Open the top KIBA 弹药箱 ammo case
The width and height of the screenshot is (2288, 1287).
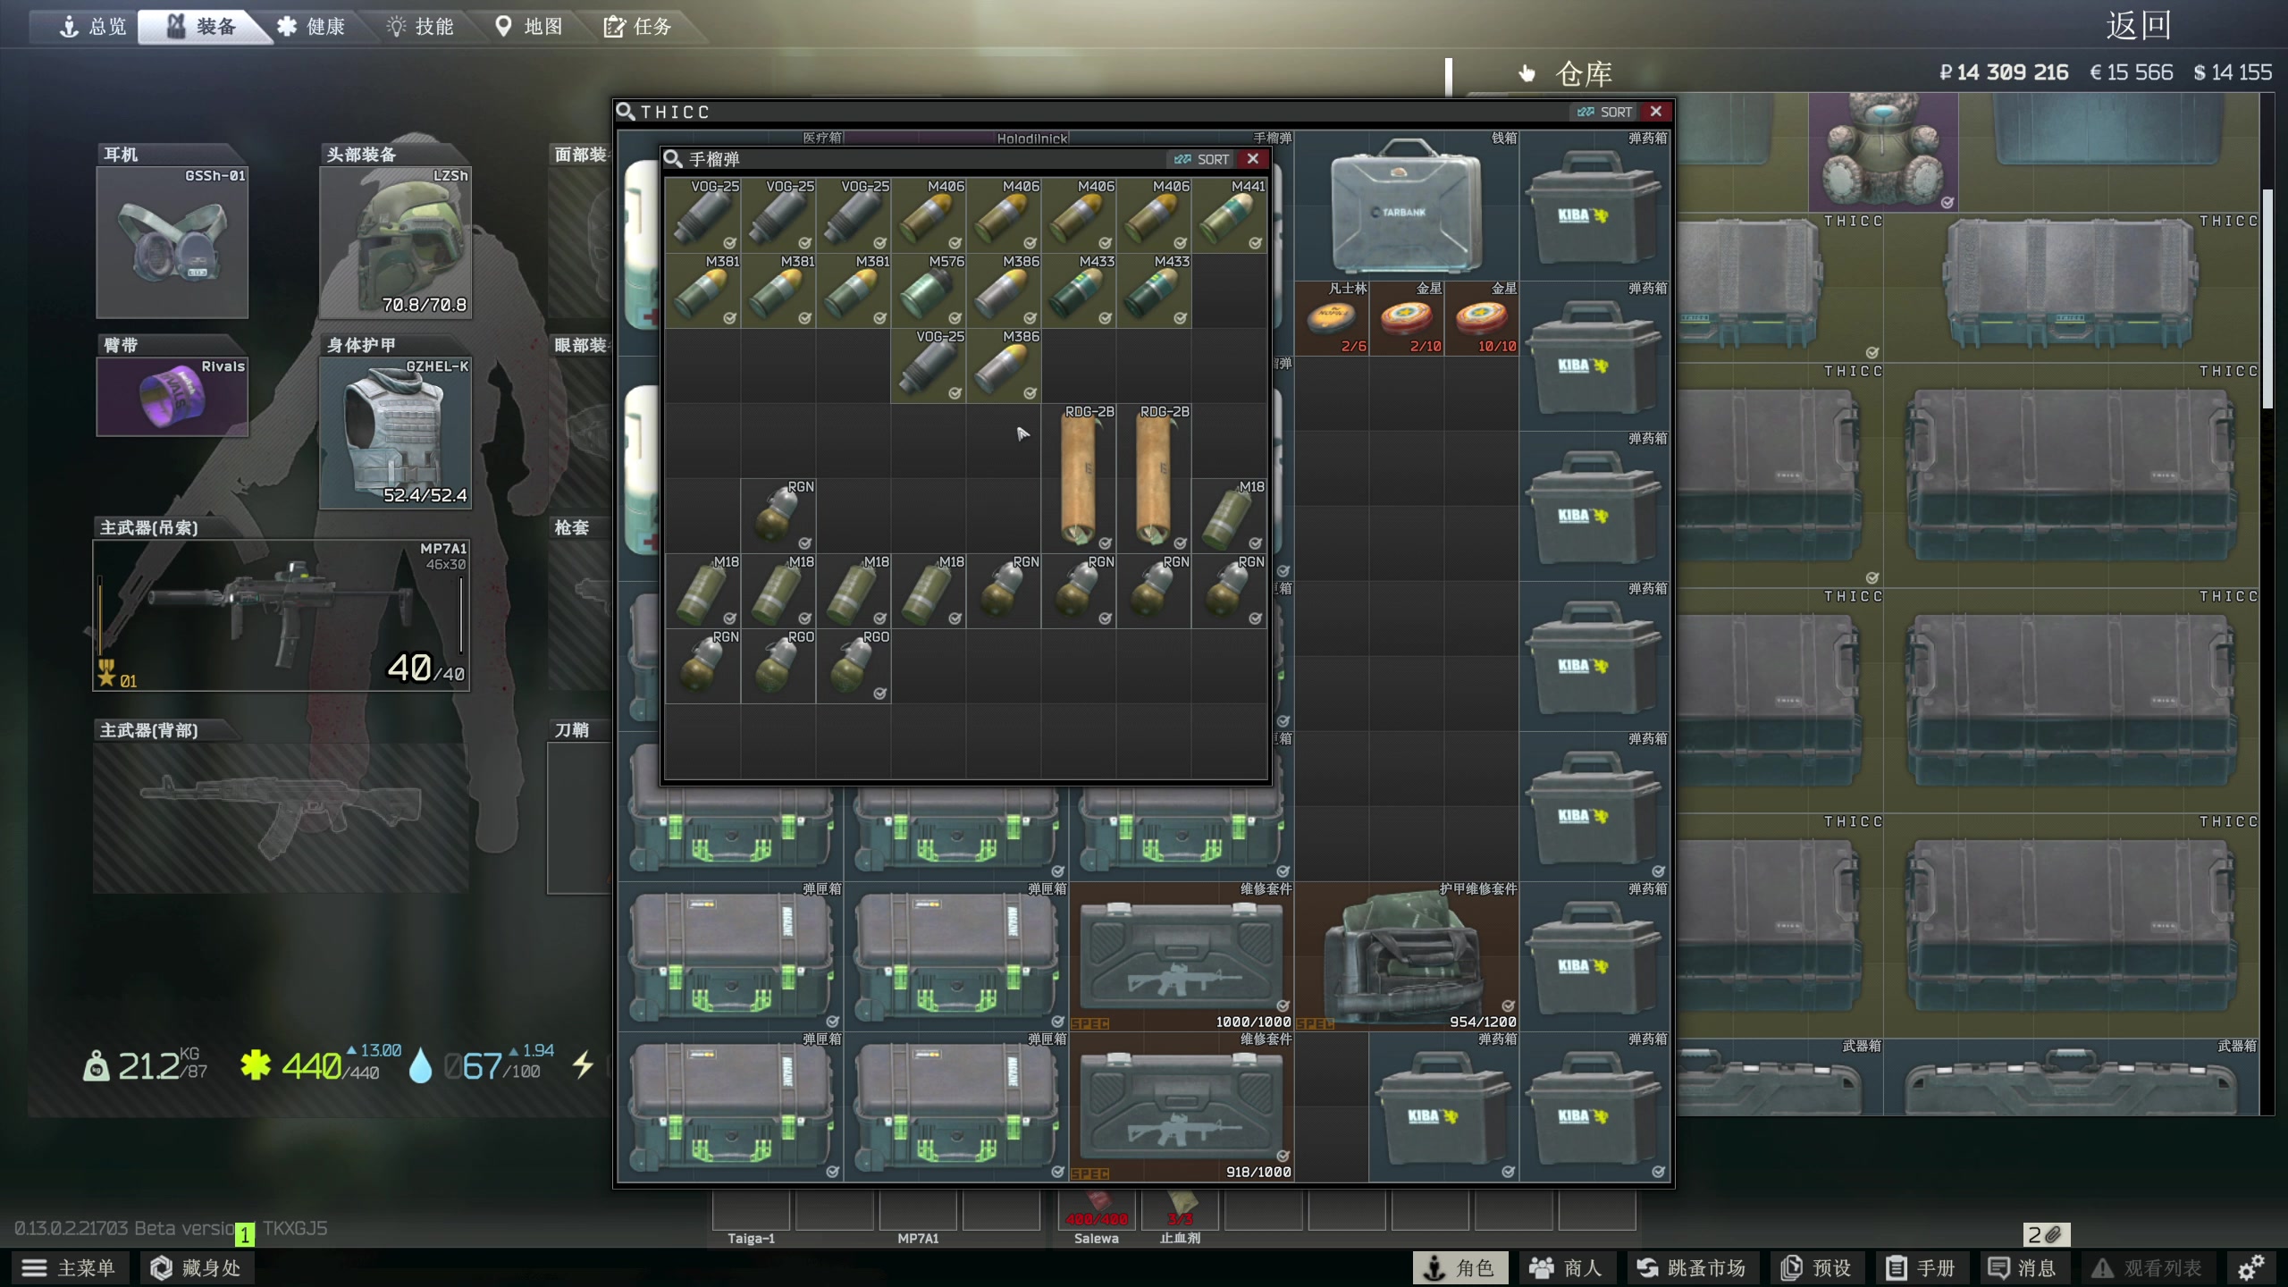pyautogui.click(x=1594, y=206)
